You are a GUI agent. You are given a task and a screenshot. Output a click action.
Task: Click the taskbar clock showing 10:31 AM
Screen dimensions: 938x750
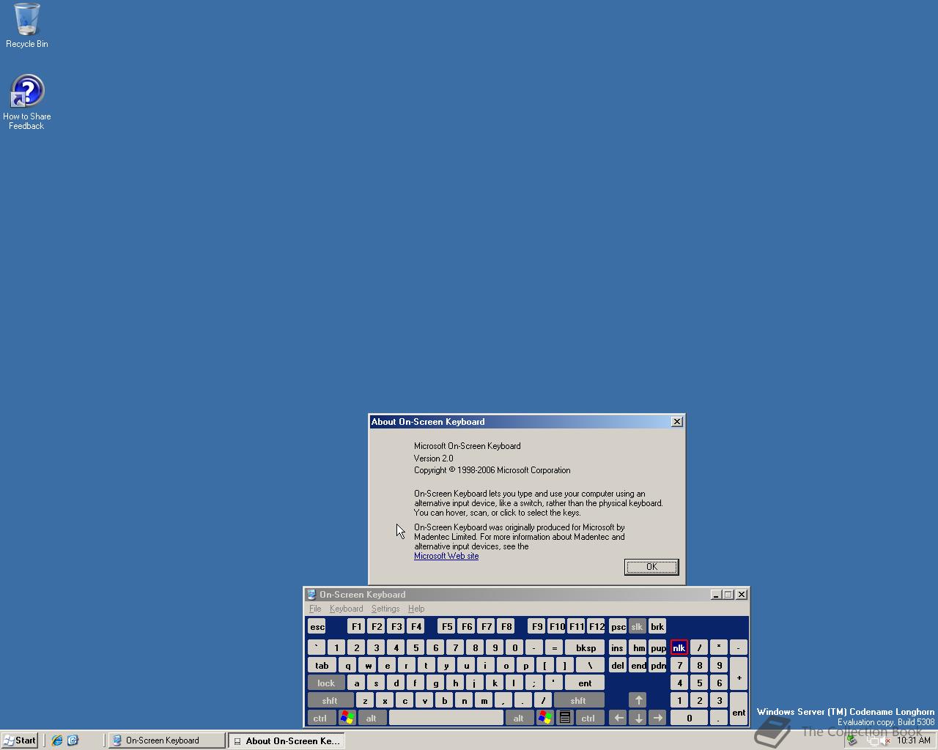pyautogui.click(x=914, y=740)
